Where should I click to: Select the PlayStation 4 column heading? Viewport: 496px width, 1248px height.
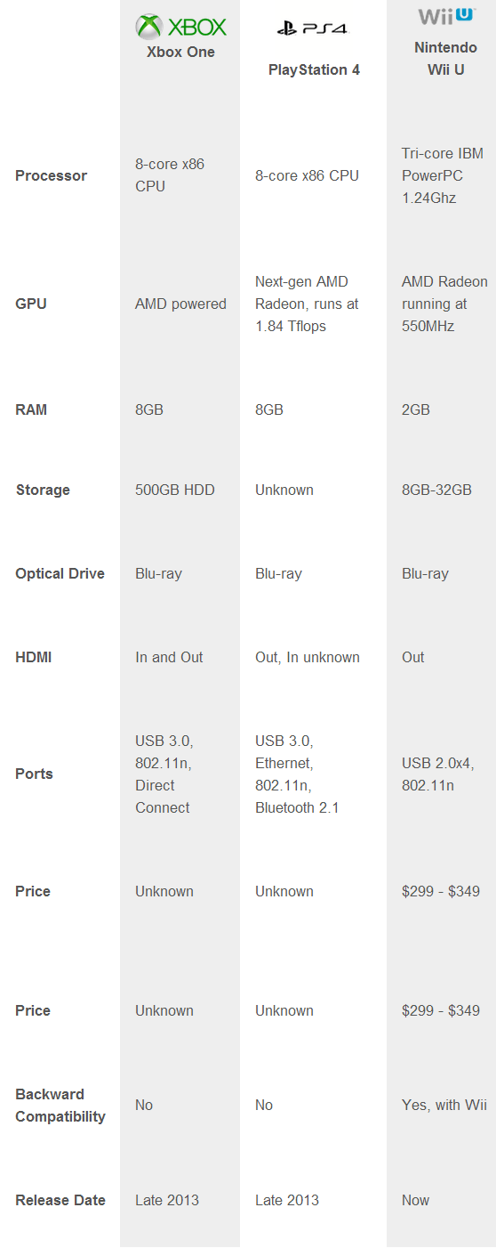point(314,69)
